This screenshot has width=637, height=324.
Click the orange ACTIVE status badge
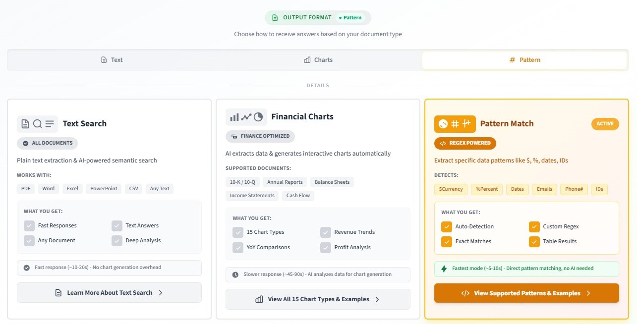605,124
